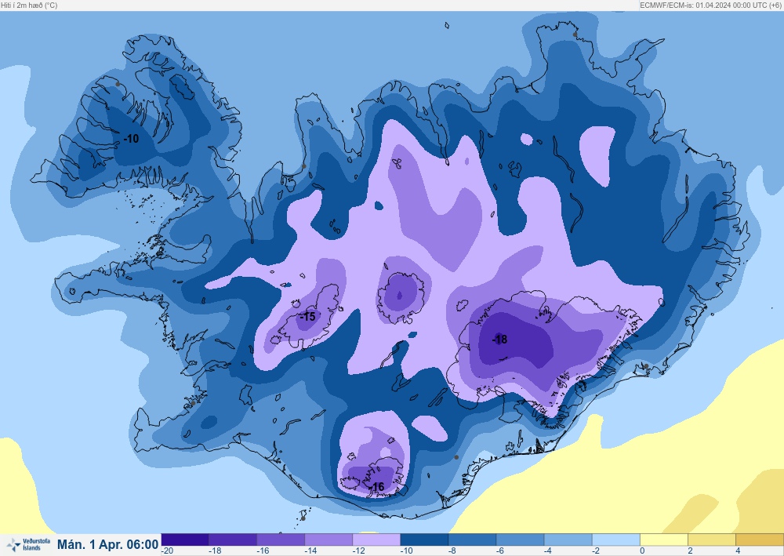Click the legend tick label -4
The image size is (784, 556).
tap(549, 551)
